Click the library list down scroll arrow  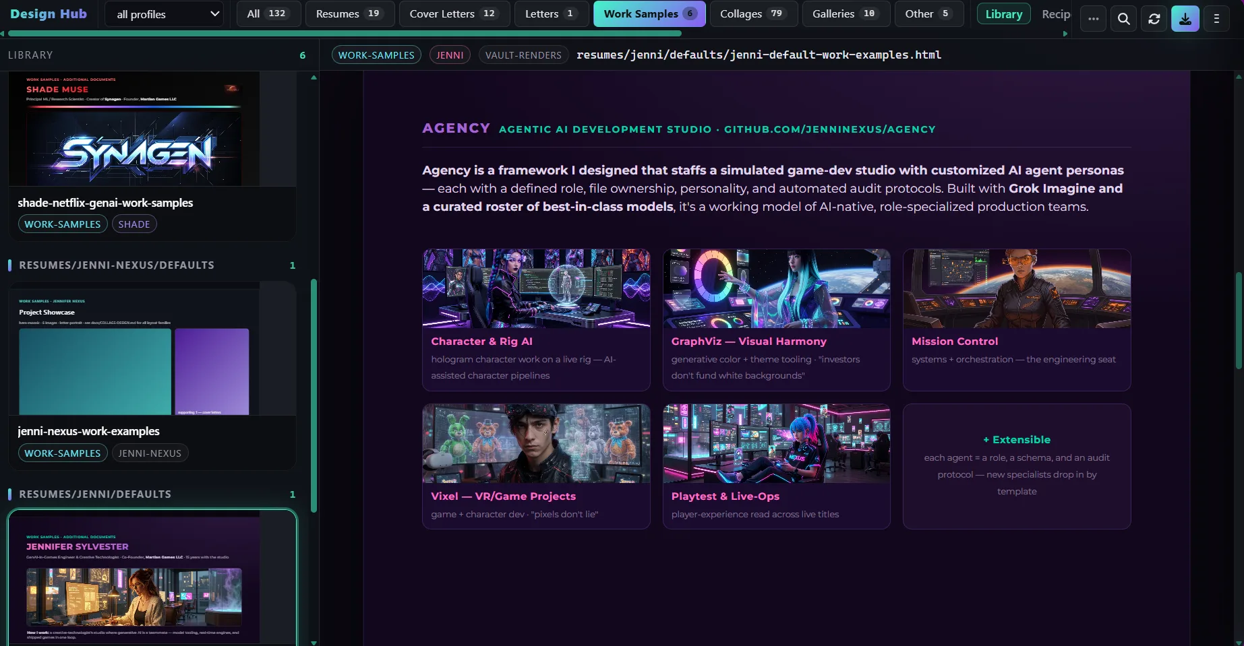(314, 643)
